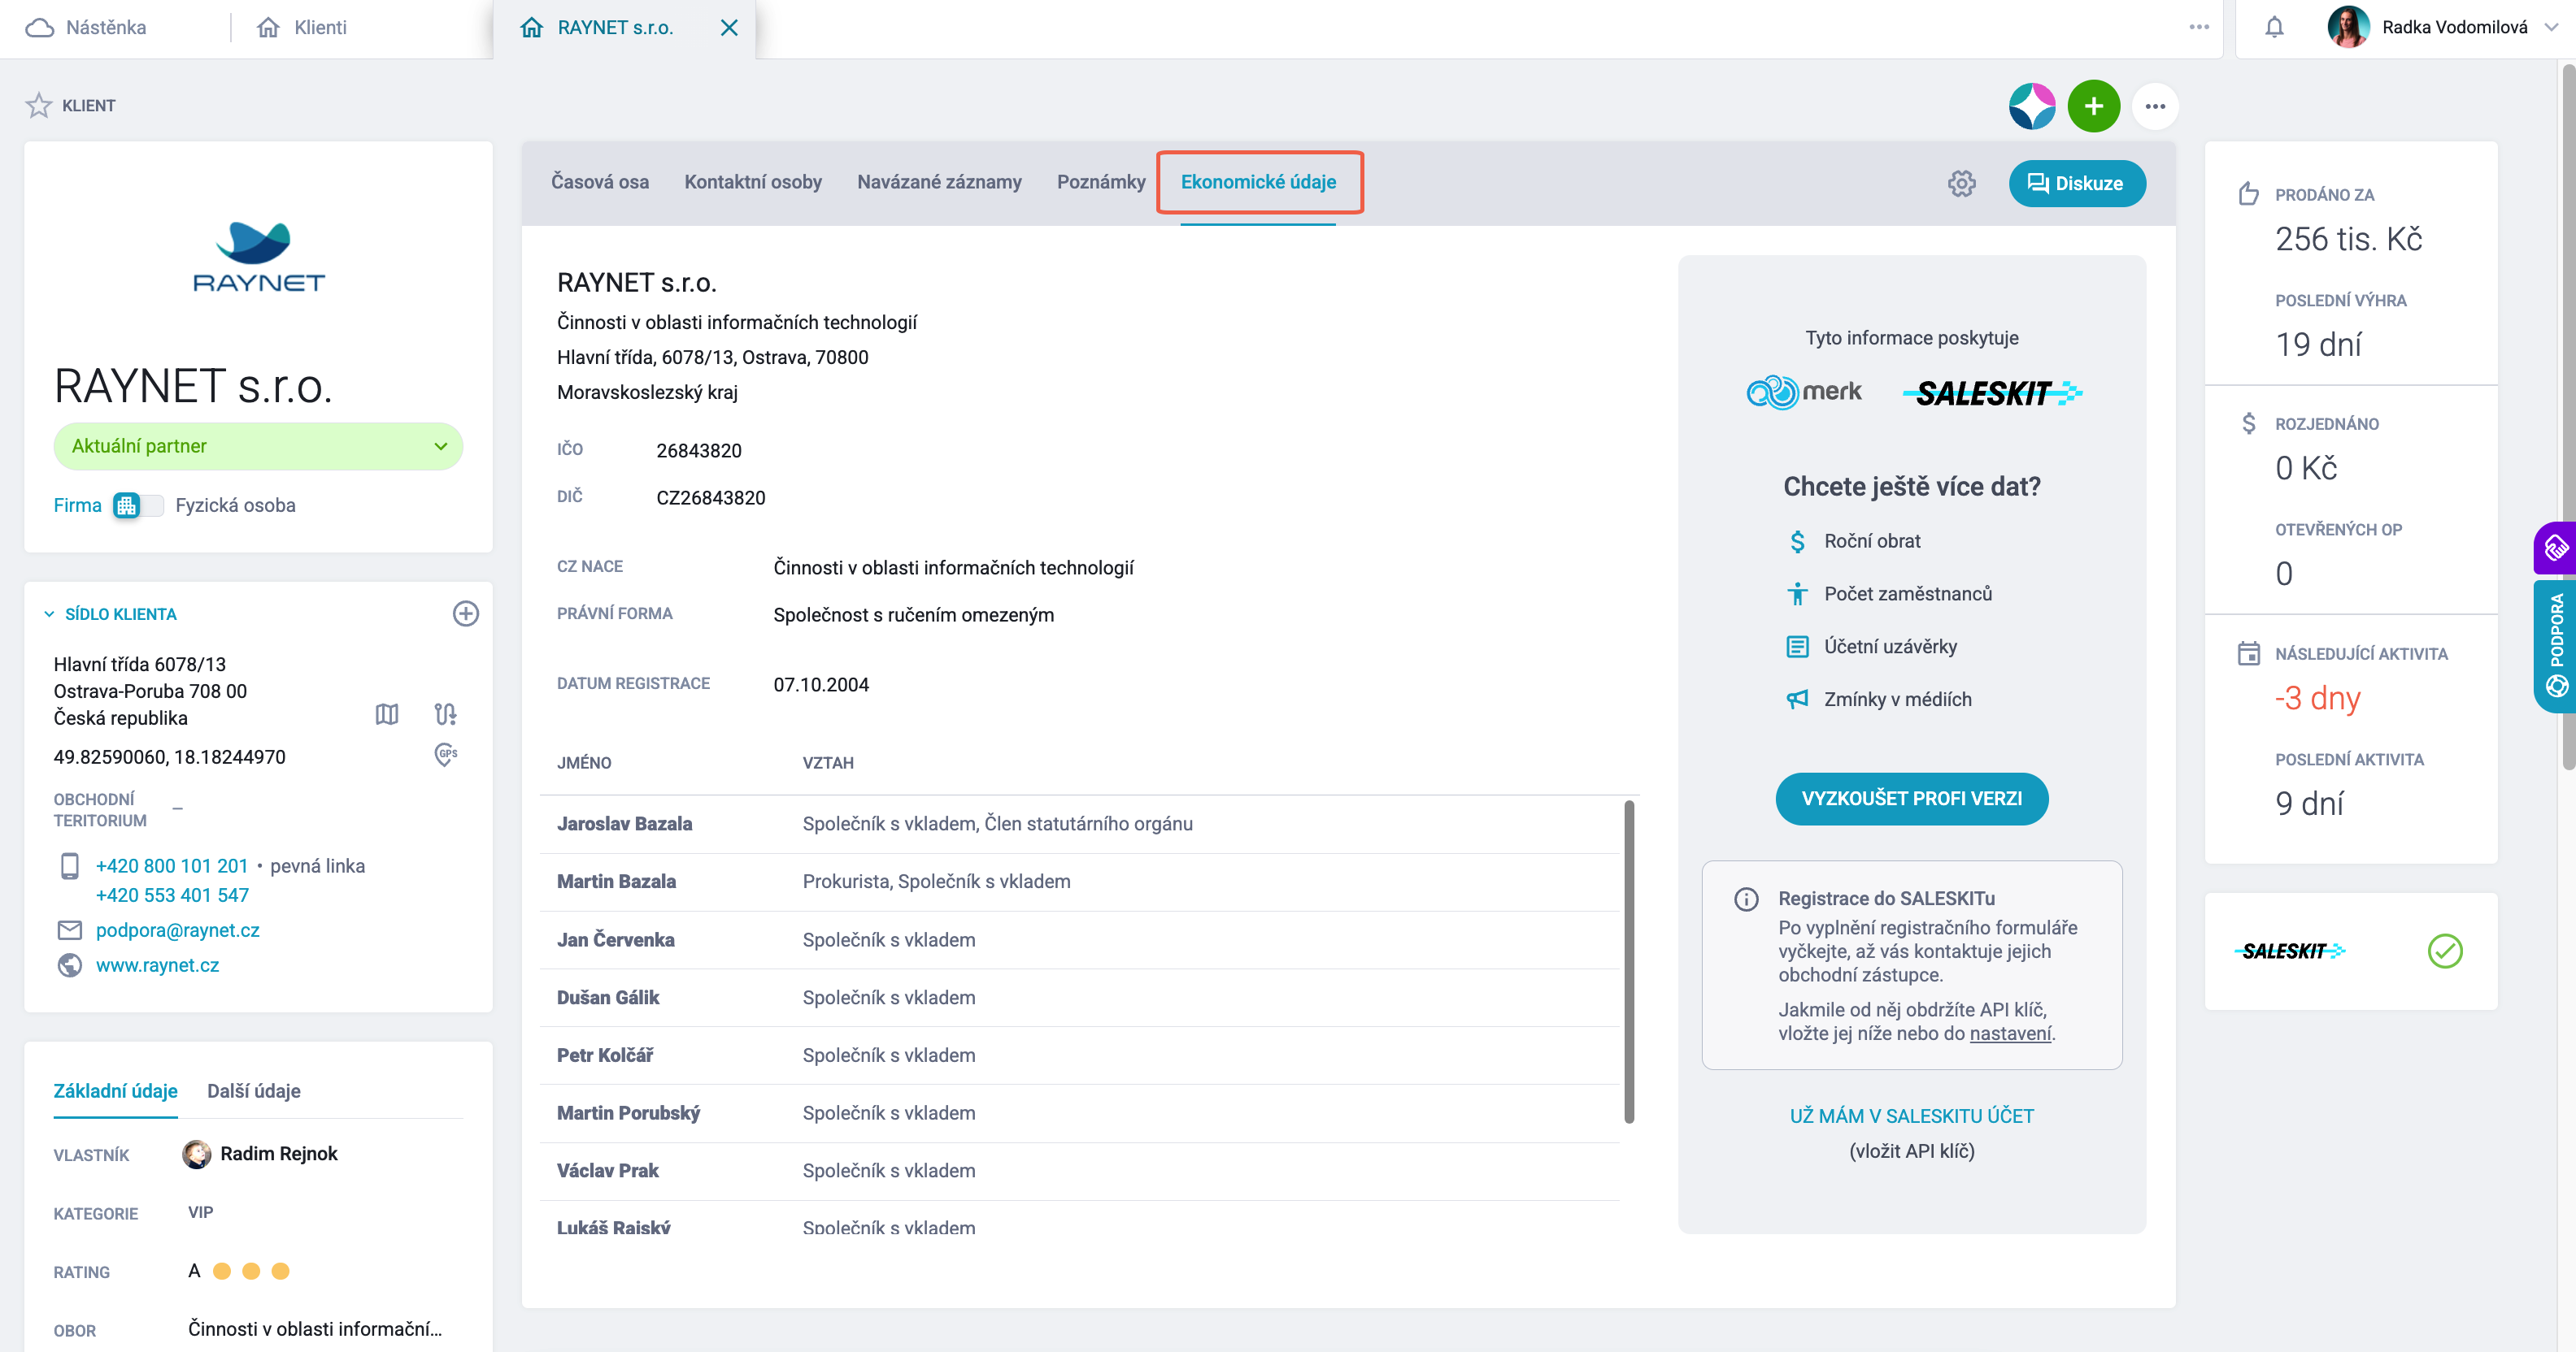The width and height of the screenshot is (2576, 1352).
Task: Open the Poznámky tab
Action: point(1101,182)
